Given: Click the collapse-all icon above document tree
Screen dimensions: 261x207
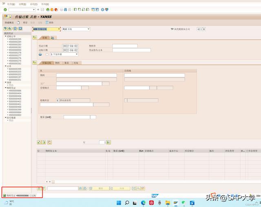Looking at the screenshot, I should point(10,29).
